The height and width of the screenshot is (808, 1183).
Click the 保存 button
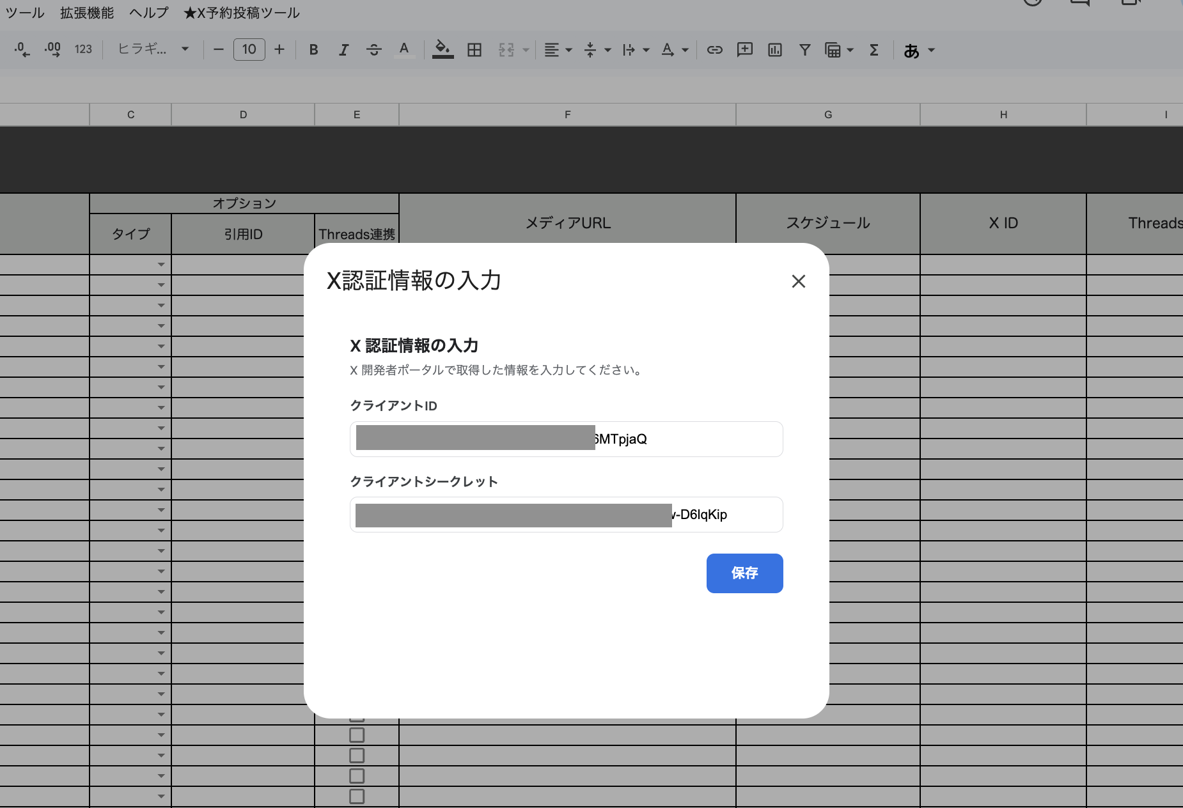click(745, 573)
